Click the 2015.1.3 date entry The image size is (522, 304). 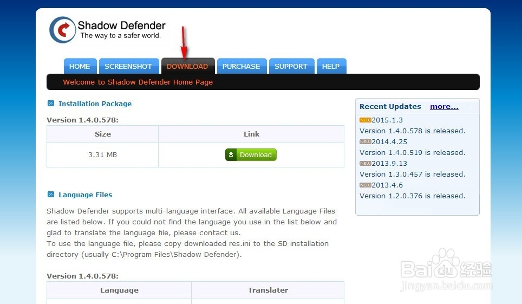(387, 120)
